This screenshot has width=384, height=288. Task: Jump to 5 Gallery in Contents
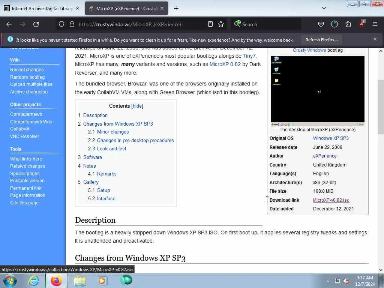point(91,182)
